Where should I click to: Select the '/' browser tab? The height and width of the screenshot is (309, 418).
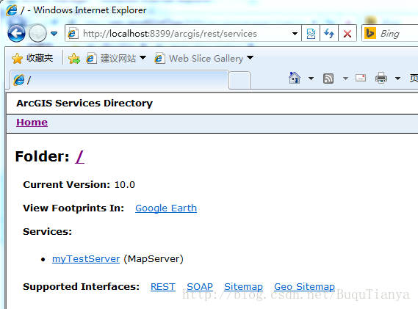(x=119, y=80)
